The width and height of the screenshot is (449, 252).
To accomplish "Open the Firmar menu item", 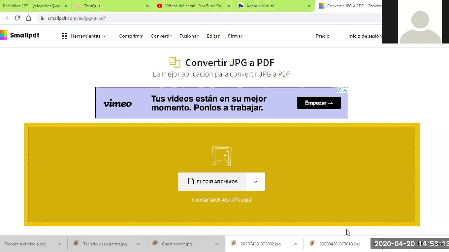I will point(235,36).
